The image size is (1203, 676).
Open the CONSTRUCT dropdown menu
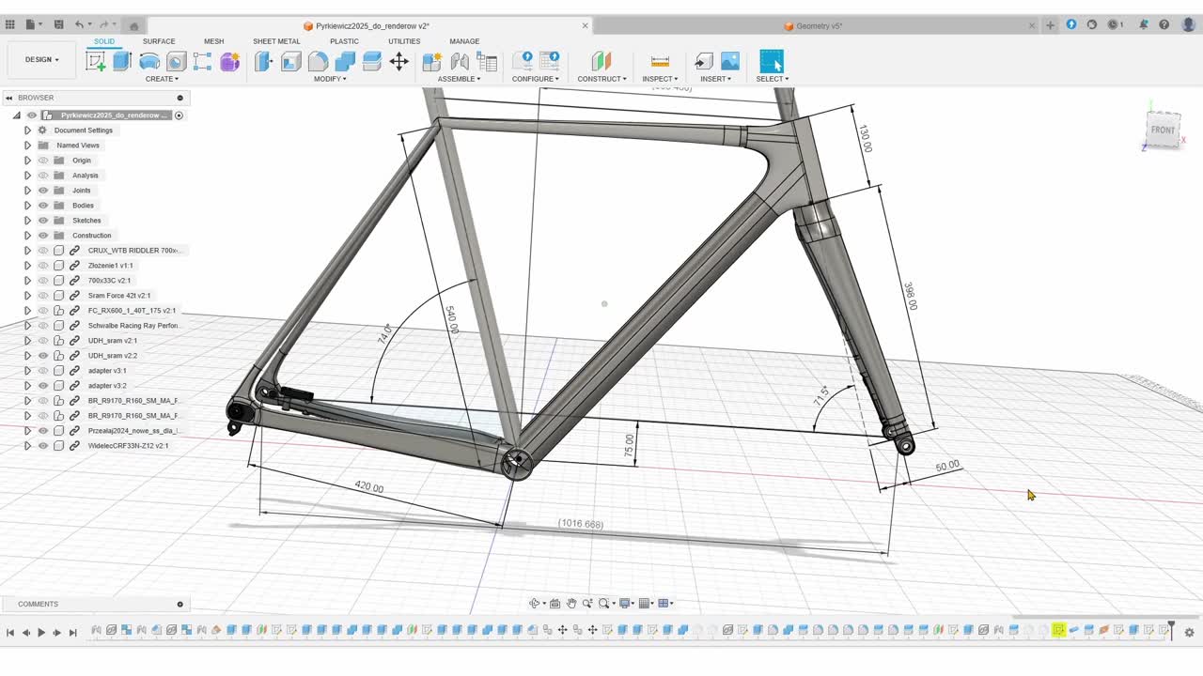click(x=601, y=79)
